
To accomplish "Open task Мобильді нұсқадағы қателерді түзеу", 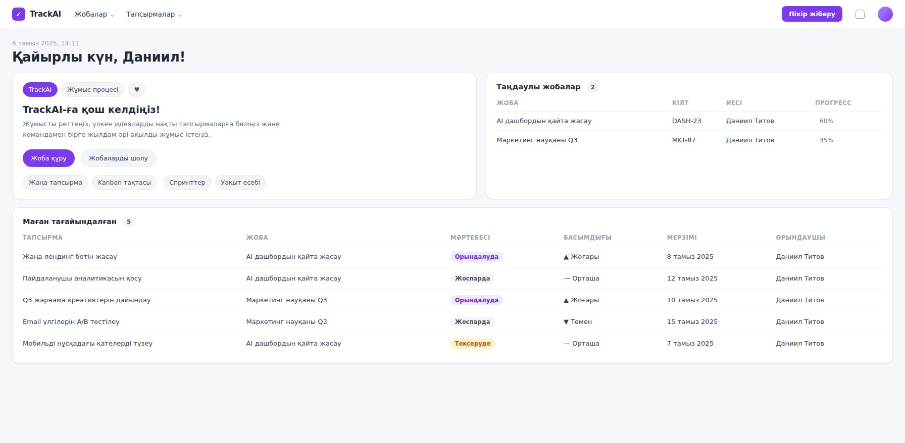I will click(87, 344).
